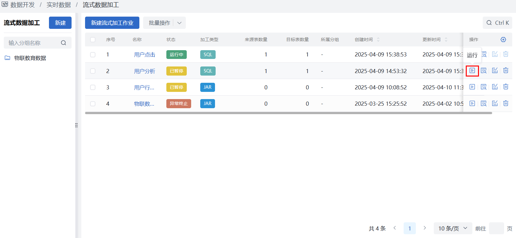Click SQL type tag in 用户点击 row
This screenshot has height=238, width=516.
coord(208,55)
